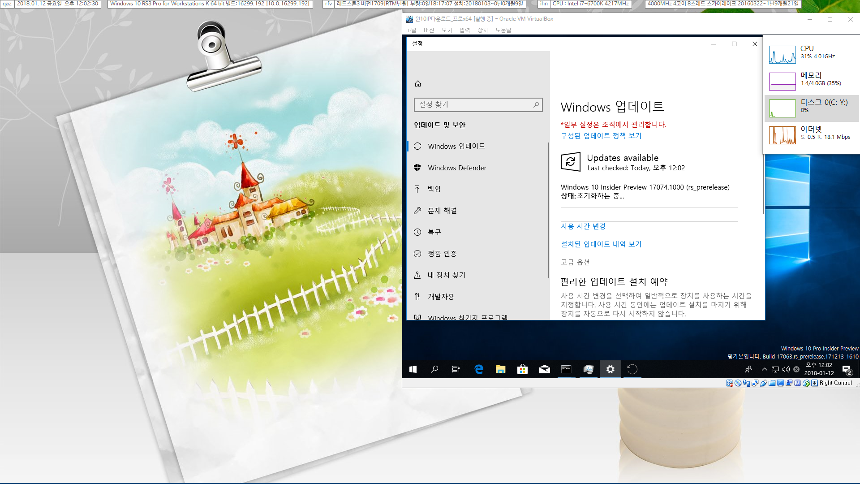Click the Updates available refresh icon

(571, 162)
